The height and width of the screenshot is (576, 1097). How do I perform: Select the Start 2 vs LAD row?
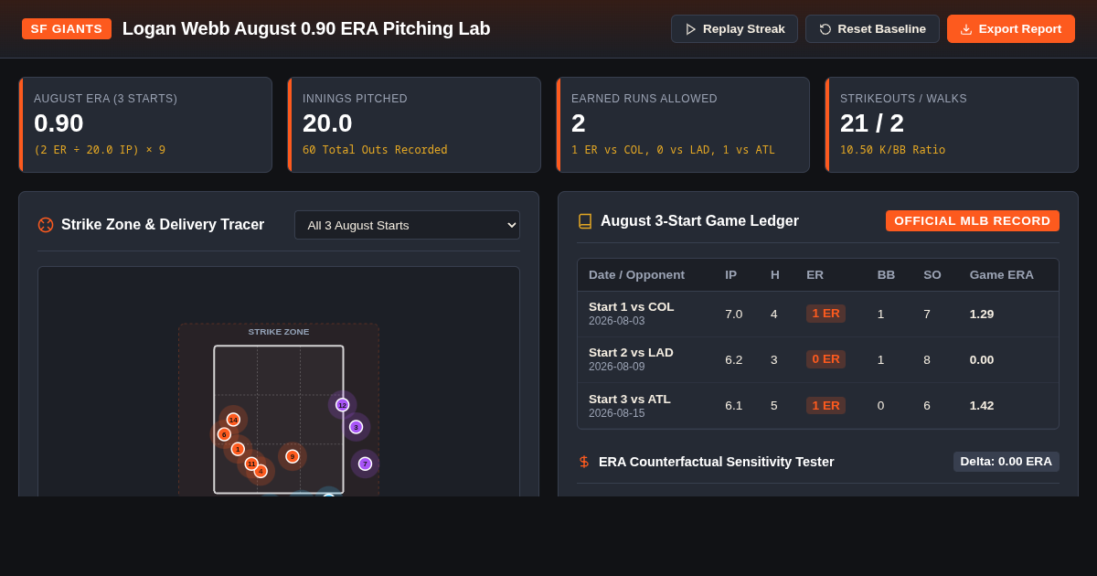818,360
